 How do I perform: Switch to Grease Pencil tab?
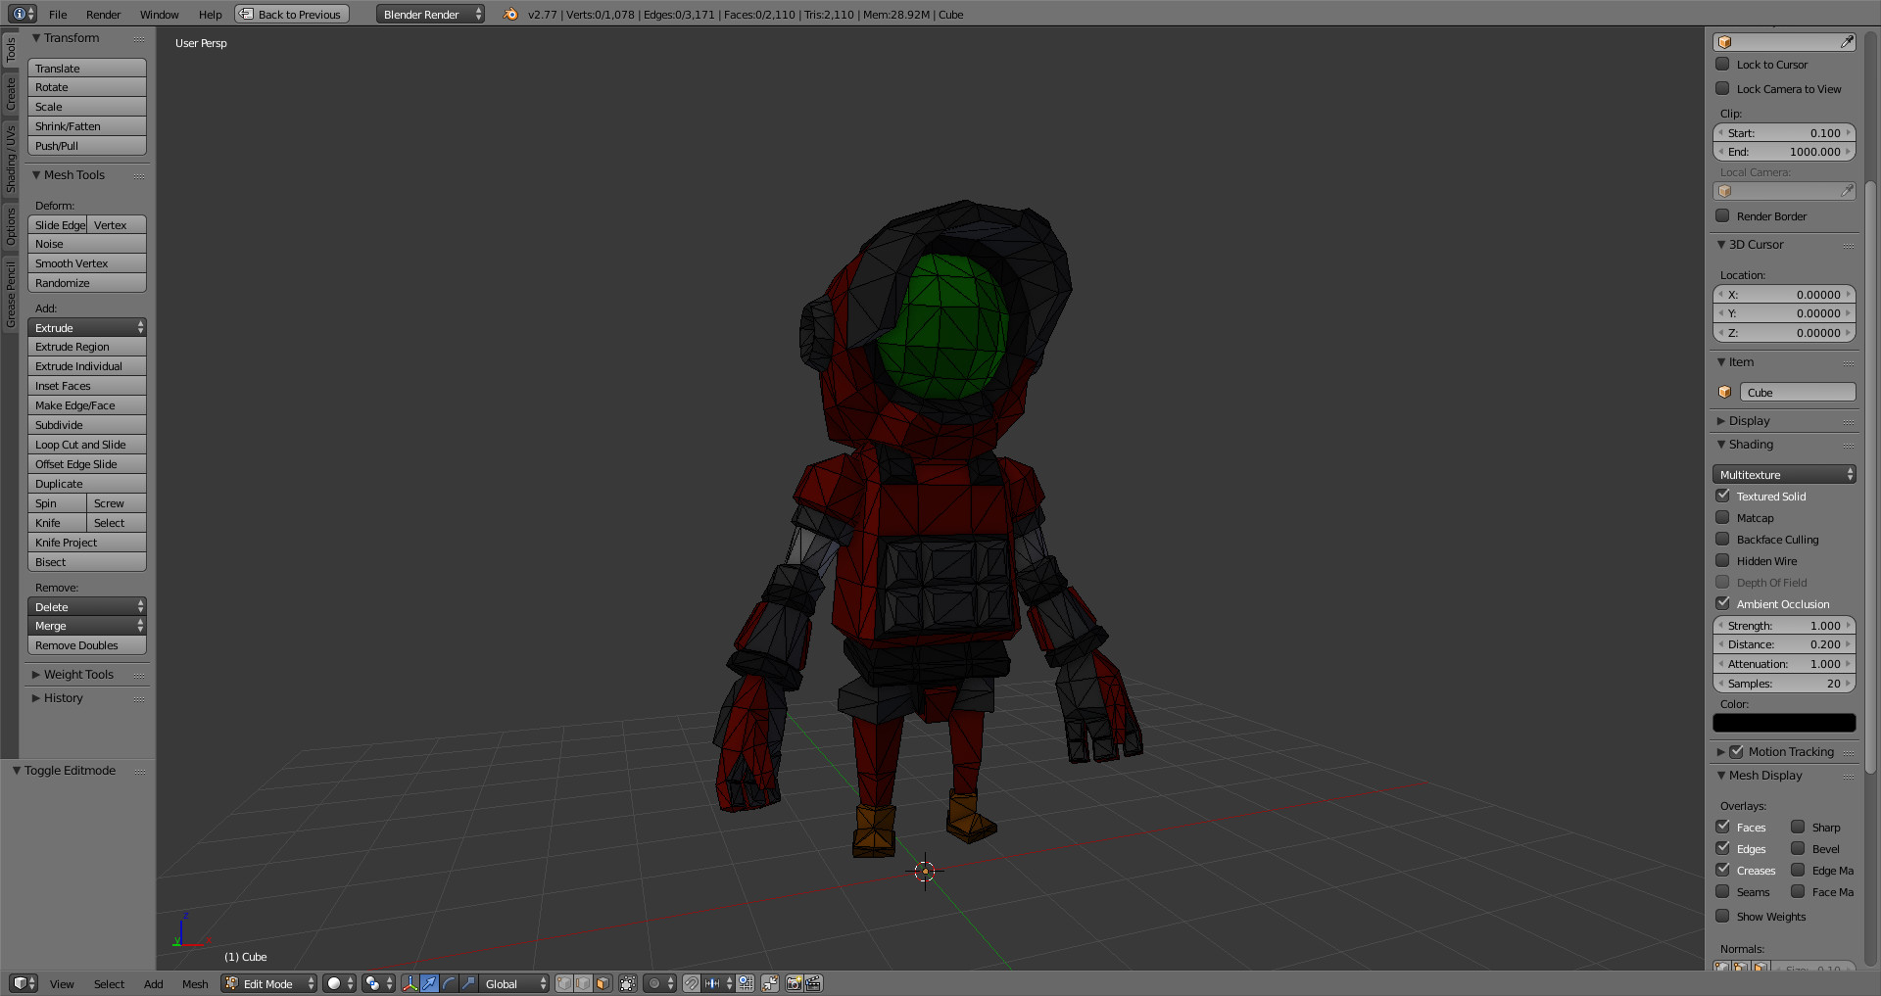click(x=11, y=294)
